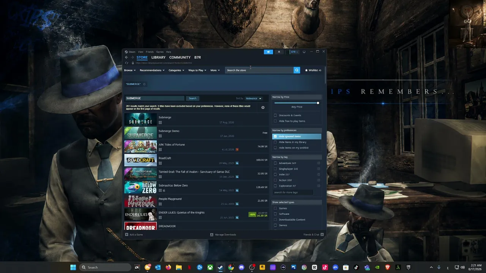Click the search for more tags field
This screenshot has width=486, height=273.
293,192
